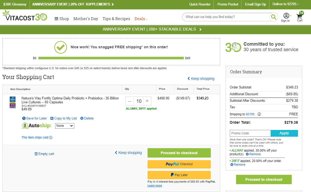Open Quick Reorder in top bar
Viewport: 311px width, 192px height.
200,4
